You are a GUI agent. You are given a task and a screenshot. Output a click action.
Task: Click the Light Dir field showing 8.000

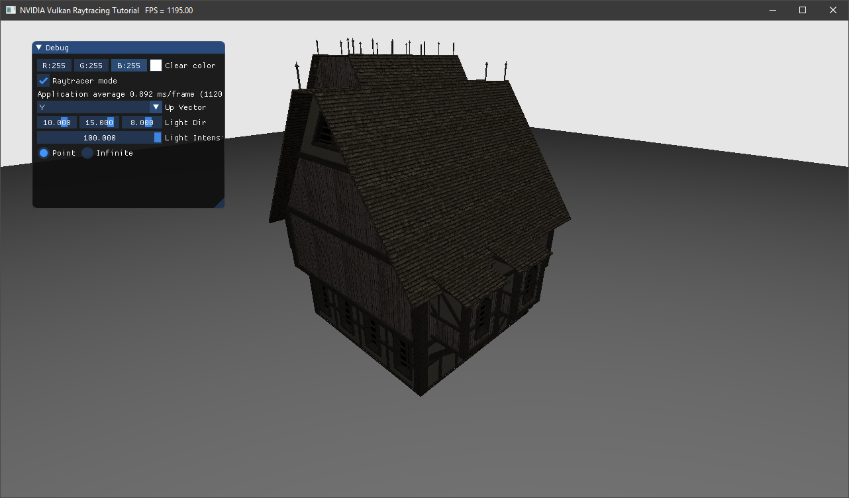click(142, 123)
